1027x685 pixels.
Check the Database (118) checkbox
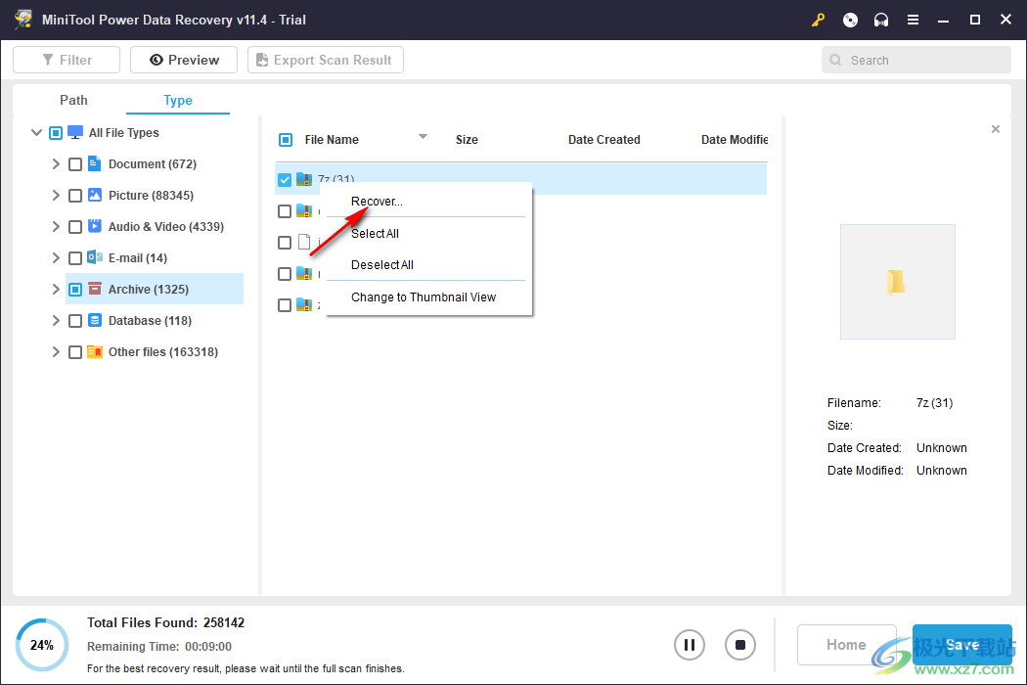pyautogui.click(x=75, y=321)
